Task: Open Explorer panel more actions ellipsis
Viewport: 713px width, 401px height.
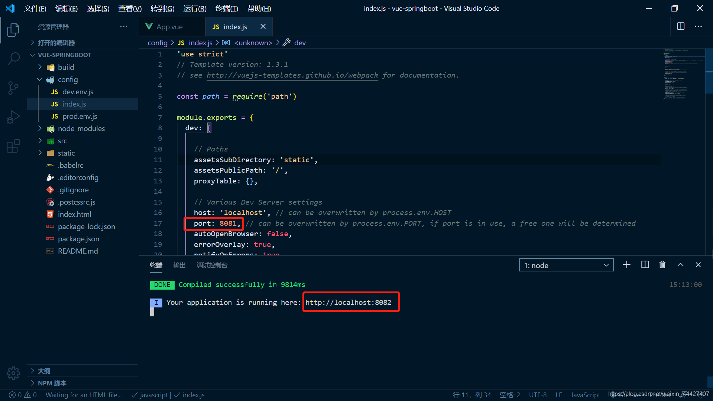Action: (x=124, y=26)
